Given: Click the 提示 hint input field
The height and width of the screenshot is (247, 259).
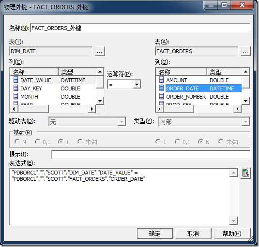Looking at the screenshot, I should coord(151,155).
